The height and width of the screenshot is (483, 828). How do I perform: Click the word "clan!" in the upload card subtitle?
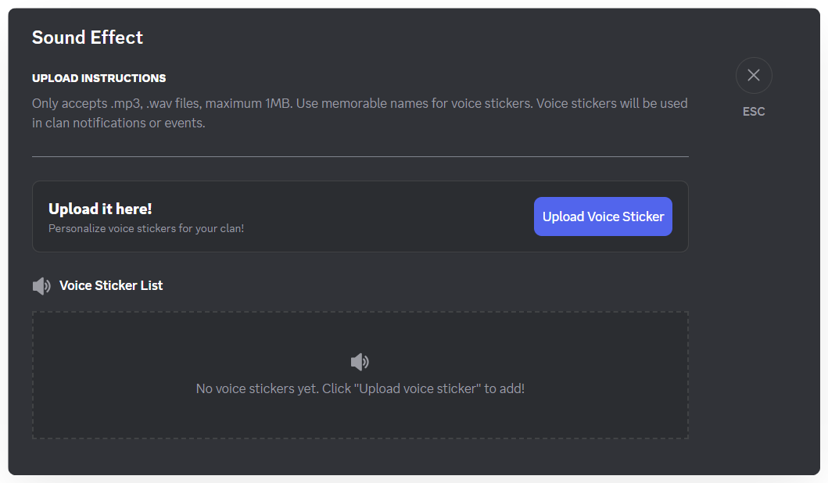(230, 229)
